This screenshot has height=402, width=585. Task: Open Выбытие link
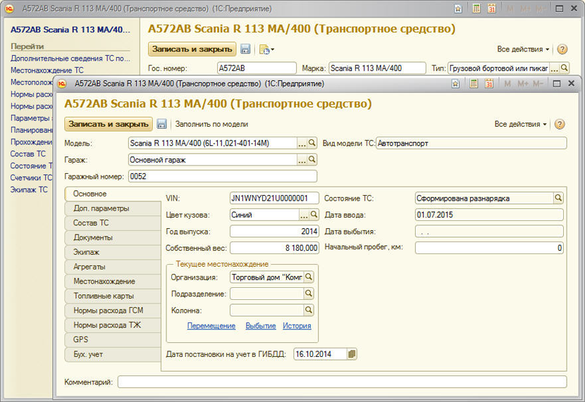tap(260, 326)
